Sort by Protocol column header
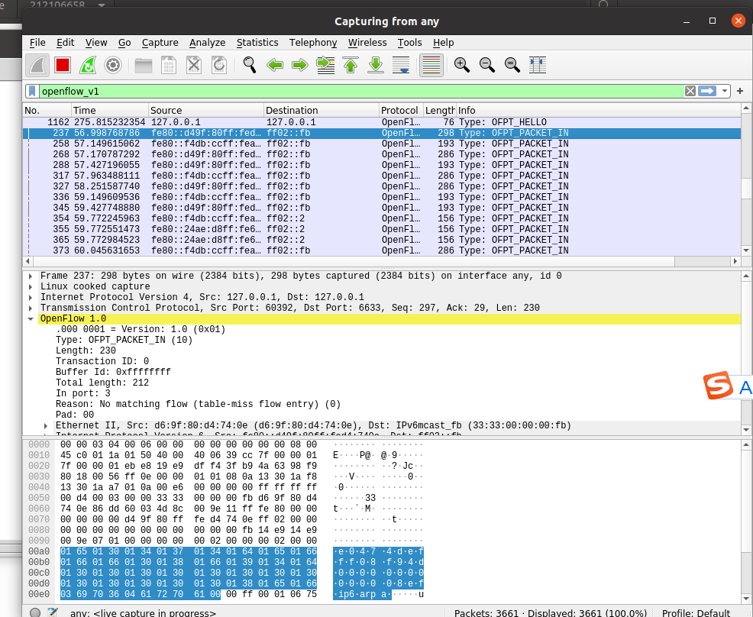753x617 pixels. tap(400, 111)
